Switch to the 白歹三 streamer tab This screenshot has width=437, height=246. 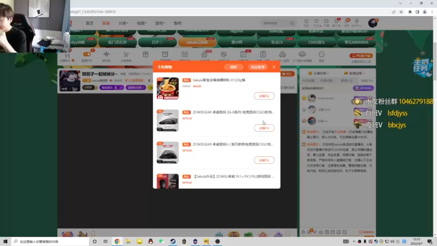tap(157, 42)
